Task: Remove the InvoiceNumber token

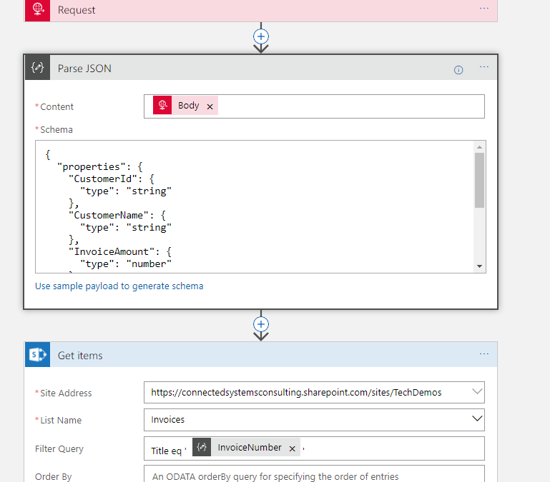Action: pyautogui.click(x=293, y=448)
